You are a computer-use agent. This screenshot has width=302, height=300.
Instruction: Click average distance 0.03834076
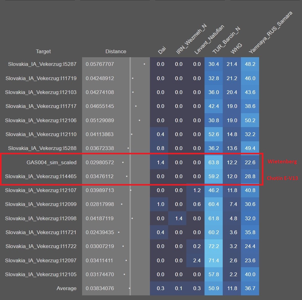tap(100, 289)
